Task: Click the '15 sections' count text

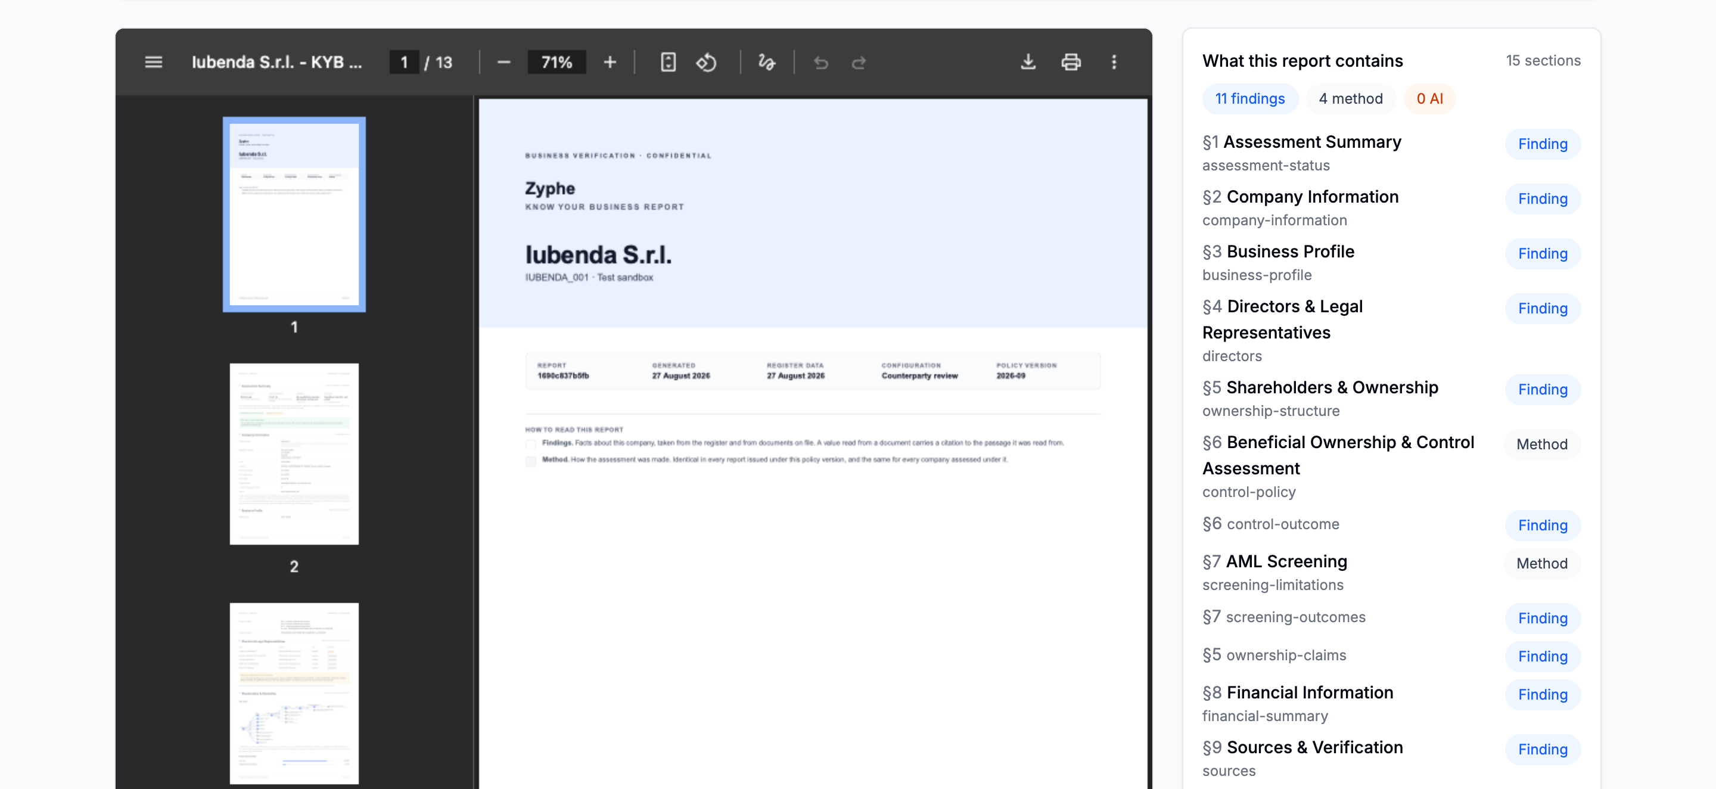Action: click(1543, 61)
